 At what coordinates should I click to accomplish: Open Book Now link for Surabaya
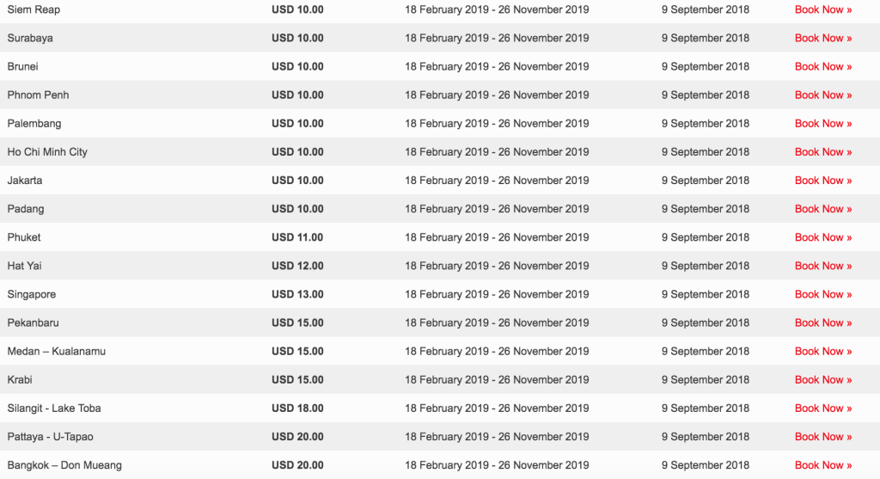point(822,38)
